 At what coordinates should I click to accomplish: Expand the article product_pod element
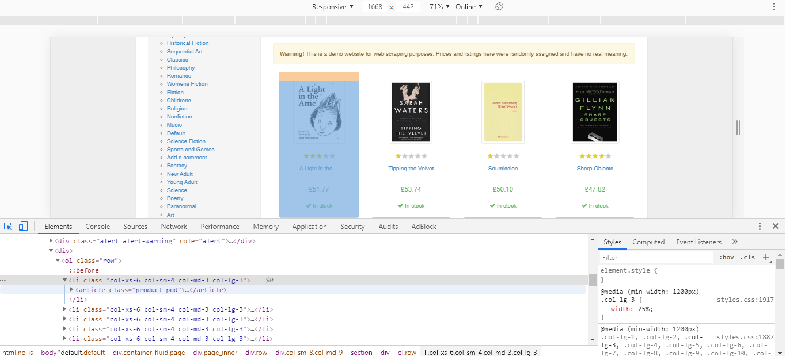(x=71, y=289)
